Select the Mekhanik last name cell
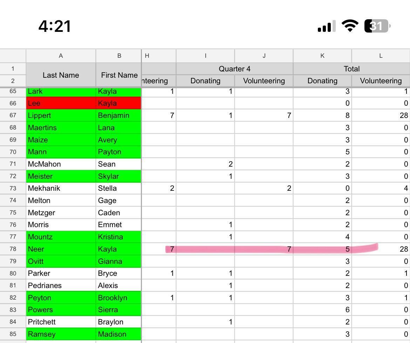The height and width of the screenshot is (343, 410). pyautogui.click(x=61, y=188)
